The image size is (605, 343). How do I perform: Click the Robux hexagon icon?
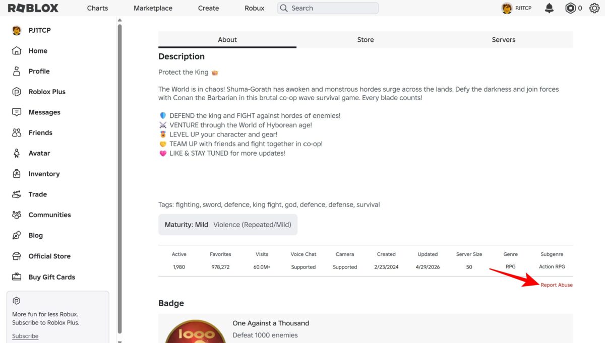[x=570, y=8]
